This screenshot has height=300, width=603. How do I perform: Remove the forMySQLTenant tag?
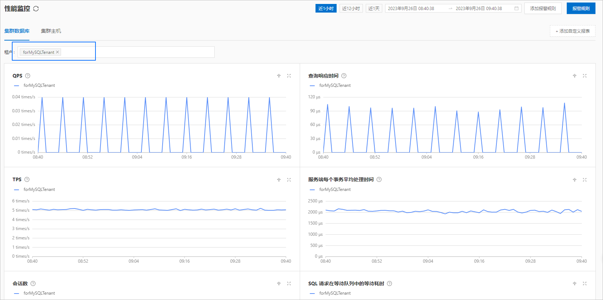point(57,52)
